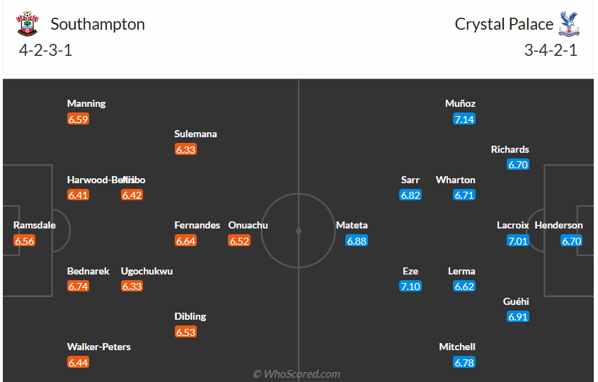This screenshot has height=382, width=598.
Task: Click Mateta's 6.88 rating badge
Action: pyautogui.click(x=357, y=241)
